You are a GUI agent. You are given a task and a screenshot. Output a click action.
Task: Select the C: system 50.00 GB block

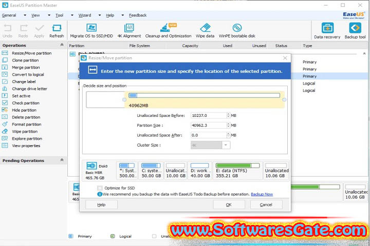(151, 171)
